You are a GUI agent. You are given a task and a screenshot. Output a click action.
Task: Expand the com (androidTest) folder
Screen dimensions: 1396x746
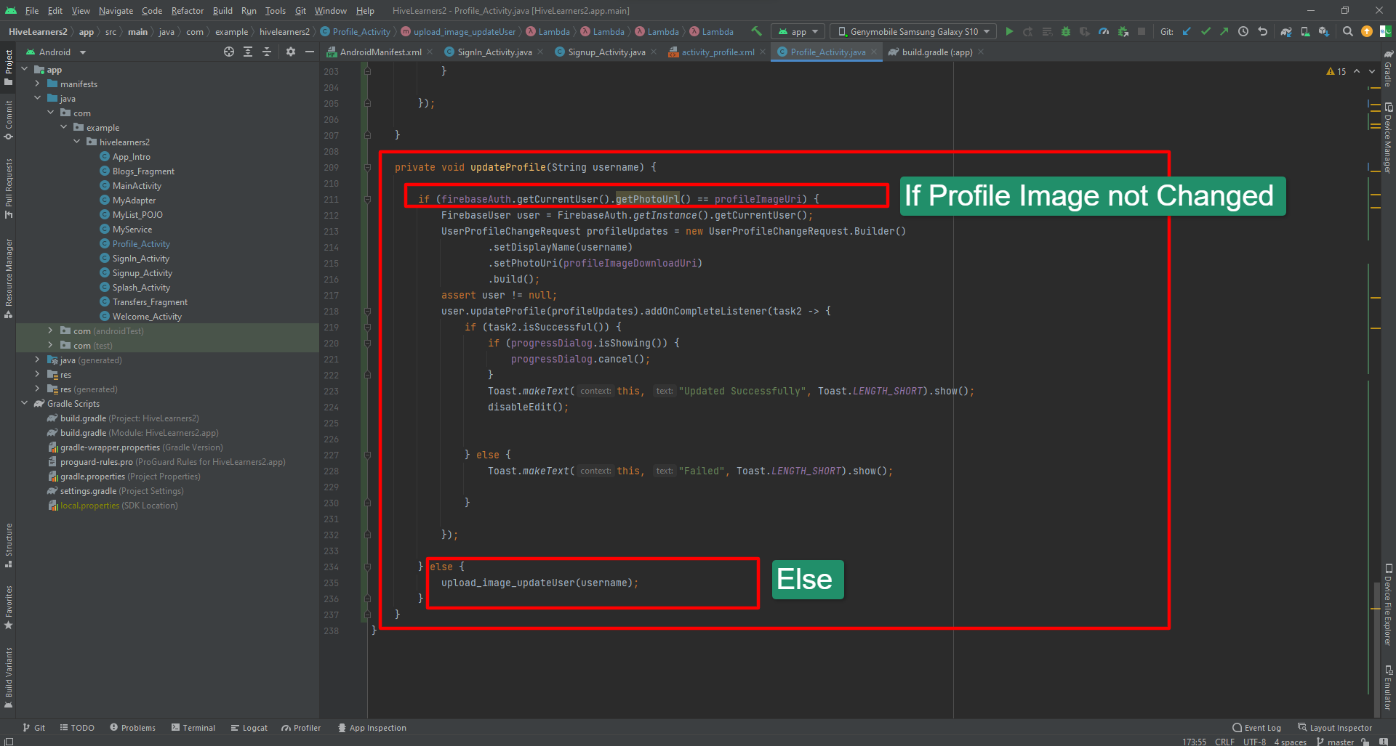click(x=50, y=331)
